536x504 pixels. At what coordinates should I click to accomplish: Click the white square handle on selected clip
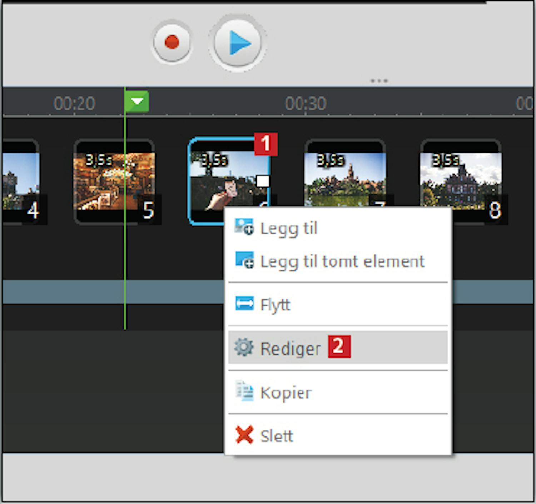tap(263, 181)
